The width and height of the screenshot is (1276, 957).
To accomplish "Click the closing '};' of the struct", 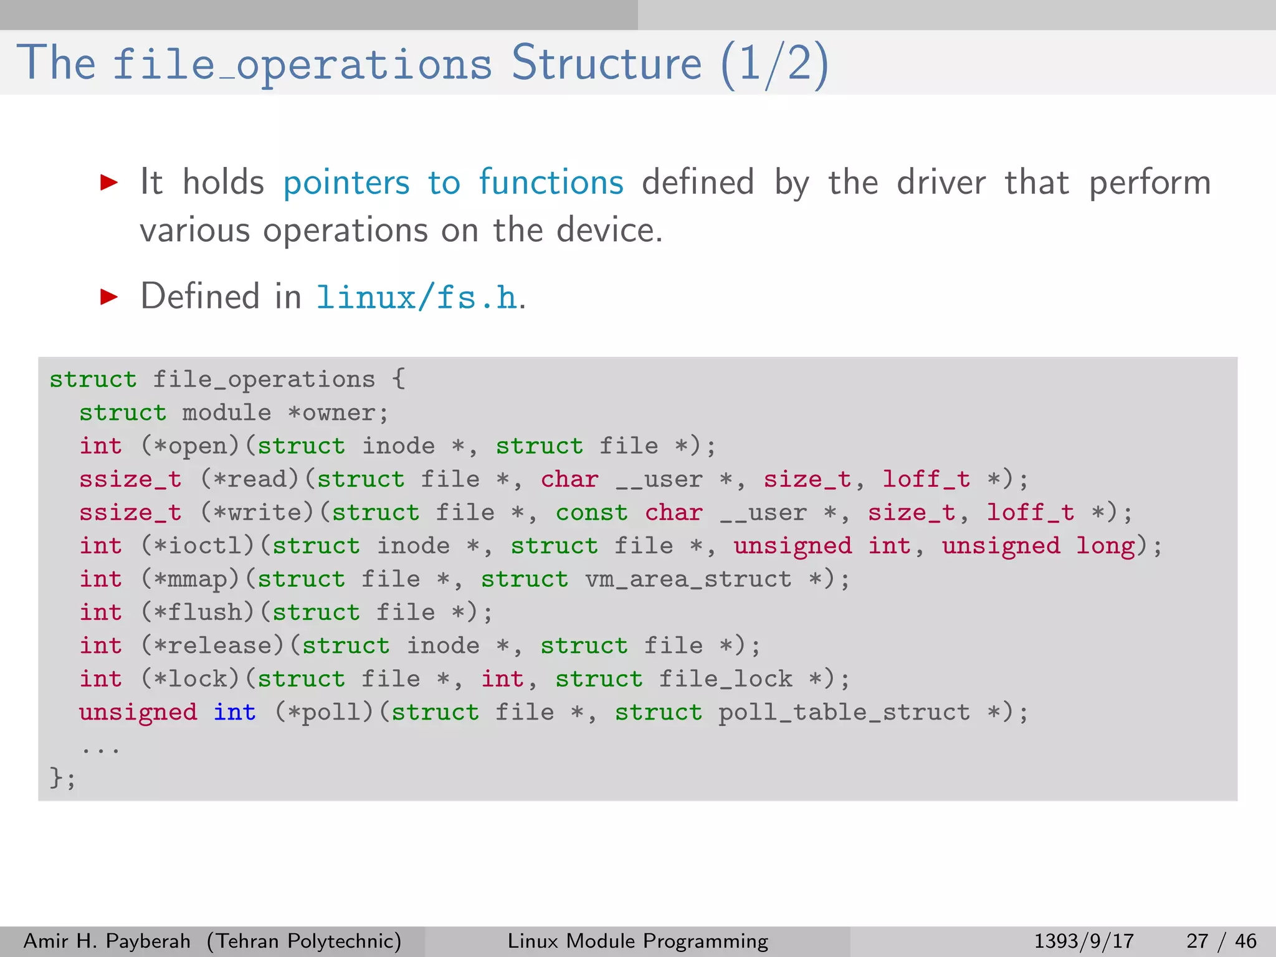I will coord(63,778).
